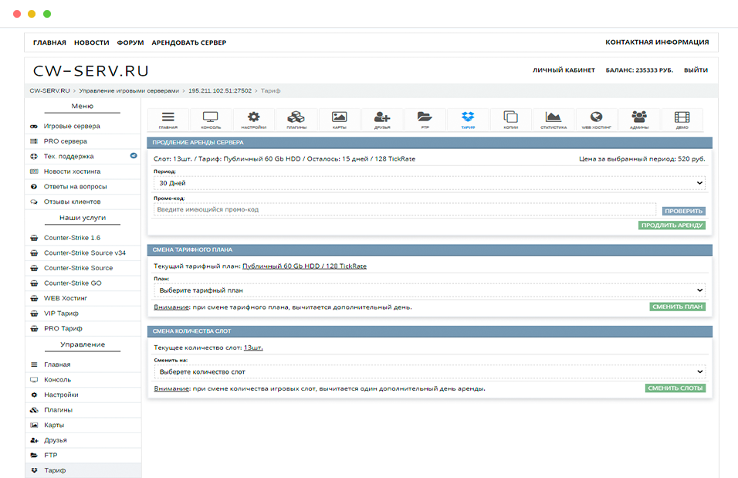Image resolution: width=738 pixels, height=478 pixels.
Task: Expand the 'Выберете количество слот' dropdown
Action: click(429, 371)
